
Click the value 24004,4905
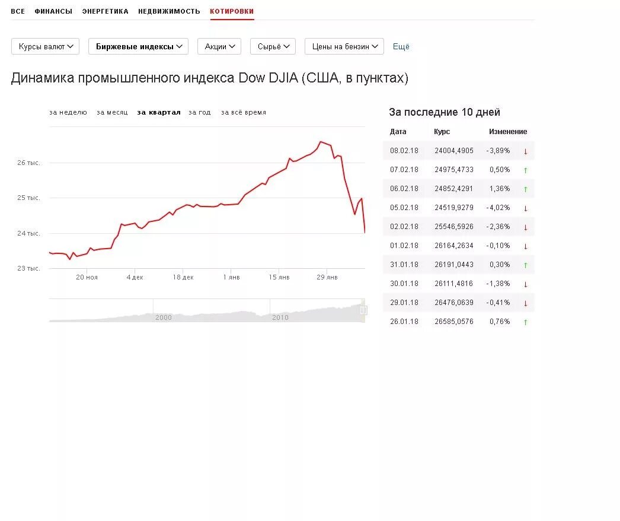click(454, 151)
